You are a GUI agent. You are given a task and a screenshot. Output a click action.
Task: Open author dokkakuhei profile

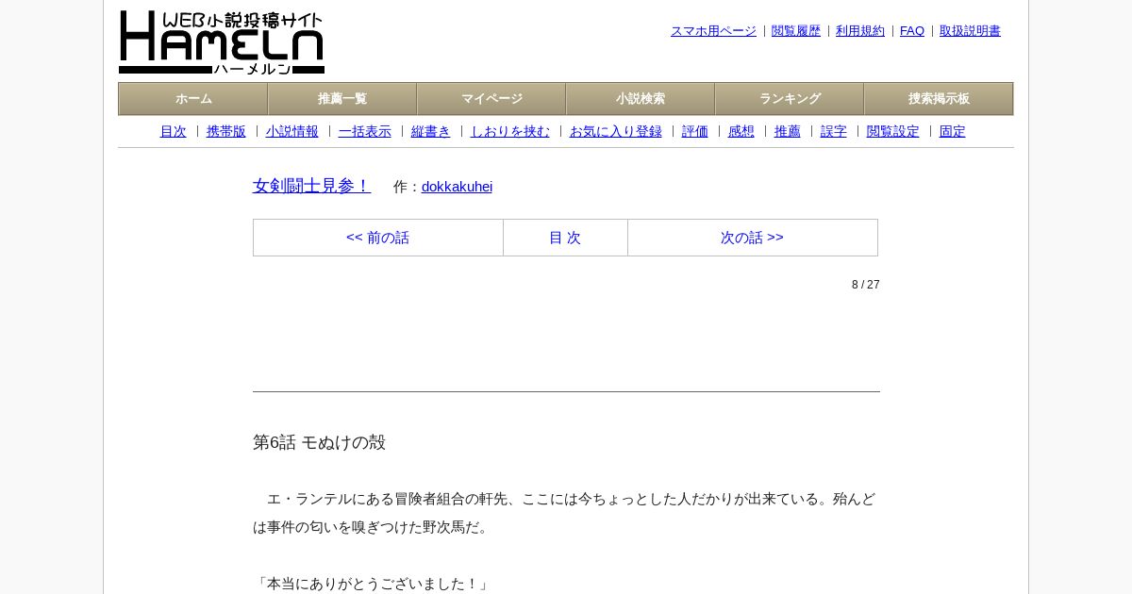[x=457, y=187]
